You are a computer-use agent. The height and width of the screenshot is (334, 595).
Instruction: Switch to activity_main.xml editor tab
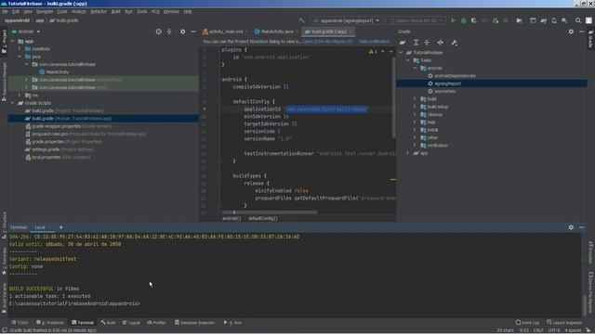tap(226, 32)
